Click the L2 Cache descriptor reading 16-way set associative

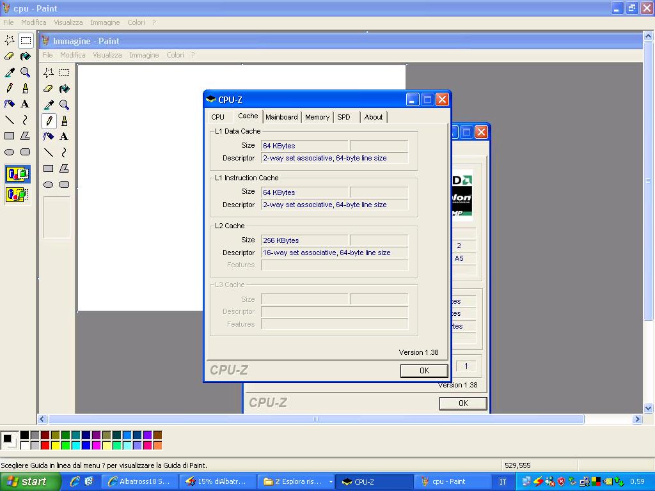coord(335,253)
